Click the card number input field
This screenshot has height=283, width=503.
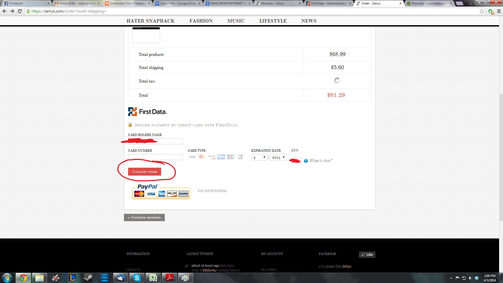(155, 157)
